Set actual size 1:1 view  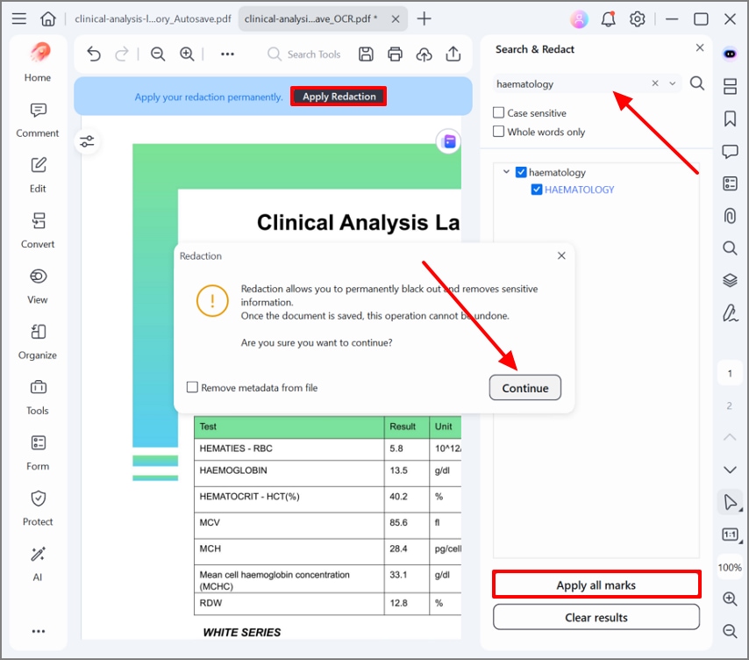[730, 534]
